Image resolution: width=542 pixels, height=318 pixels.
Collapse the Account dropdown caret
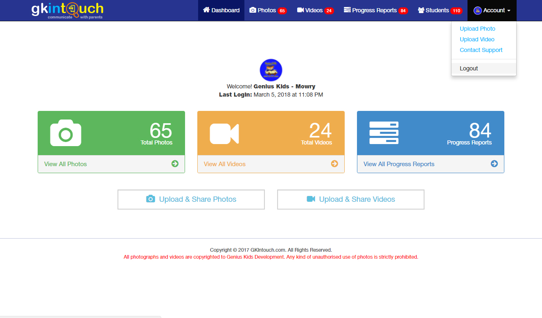click(x=509, y=11)
